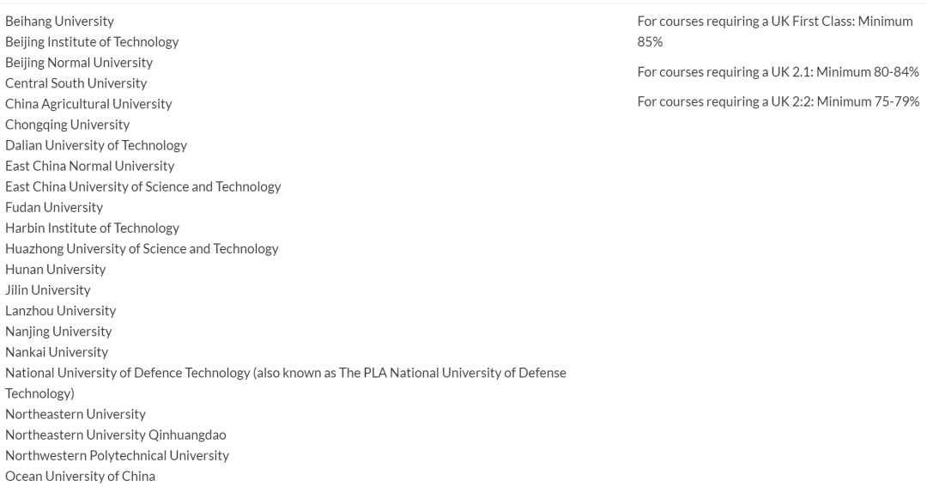
Task: Select Beijing Institute of Technology text
Action: [92, 41]
